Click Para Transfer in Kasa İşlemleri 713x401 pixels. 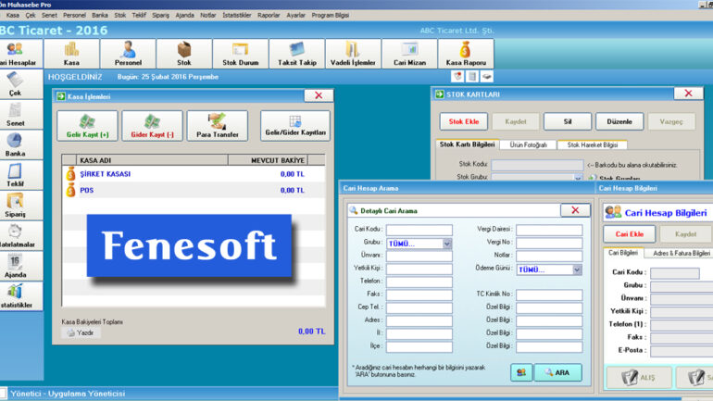click(x=218, y=126)
